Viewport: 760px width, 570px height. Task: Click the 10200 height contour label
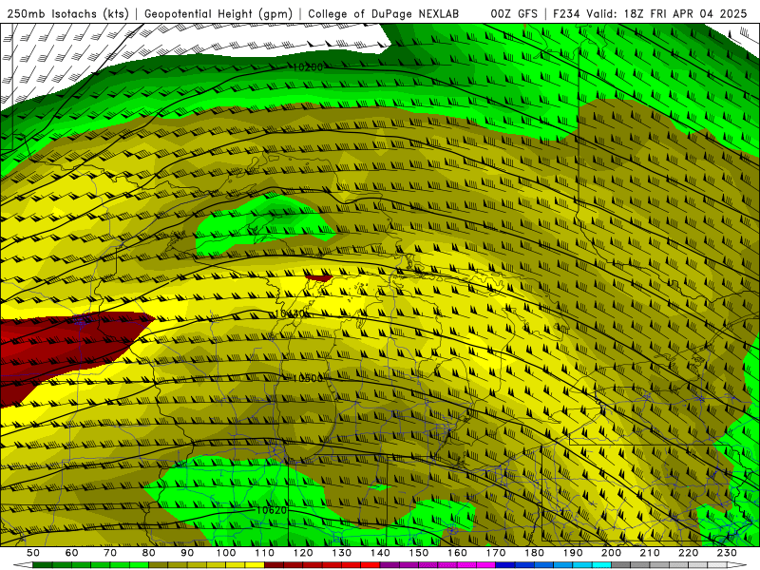308,67
